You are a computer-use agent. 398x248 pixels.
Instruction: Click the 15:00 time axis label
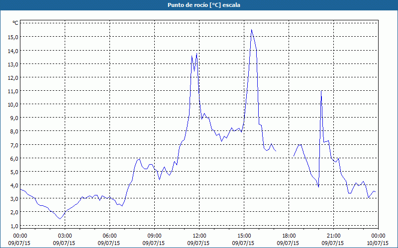pos(244,236)
